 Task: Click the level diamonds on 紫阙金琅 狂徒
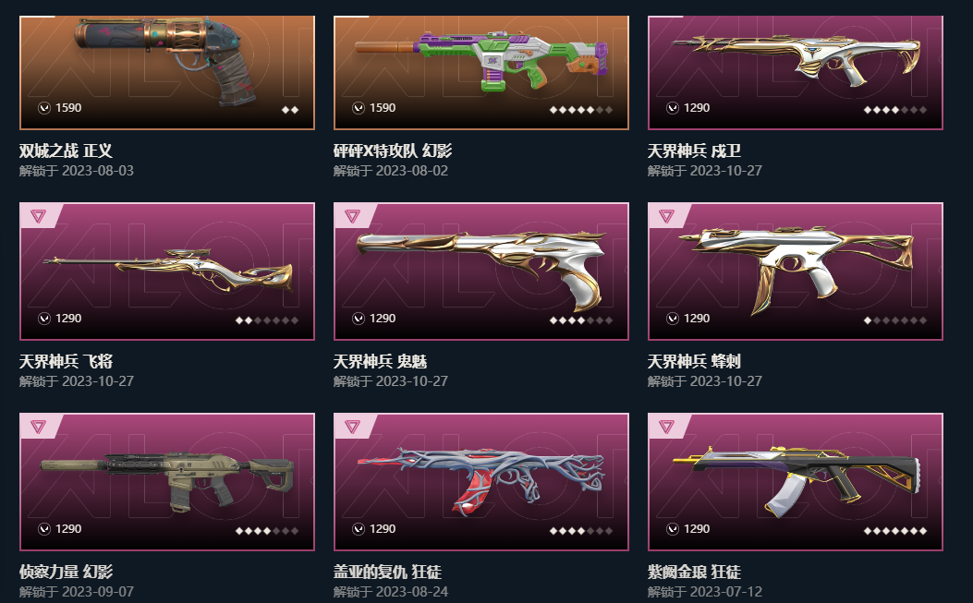pyautogui.click(x=894, y=530)
